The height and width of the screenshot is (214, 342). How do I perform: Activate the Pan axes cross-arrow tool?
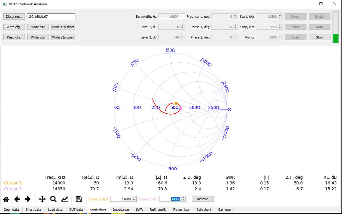[x=42, y=199]
